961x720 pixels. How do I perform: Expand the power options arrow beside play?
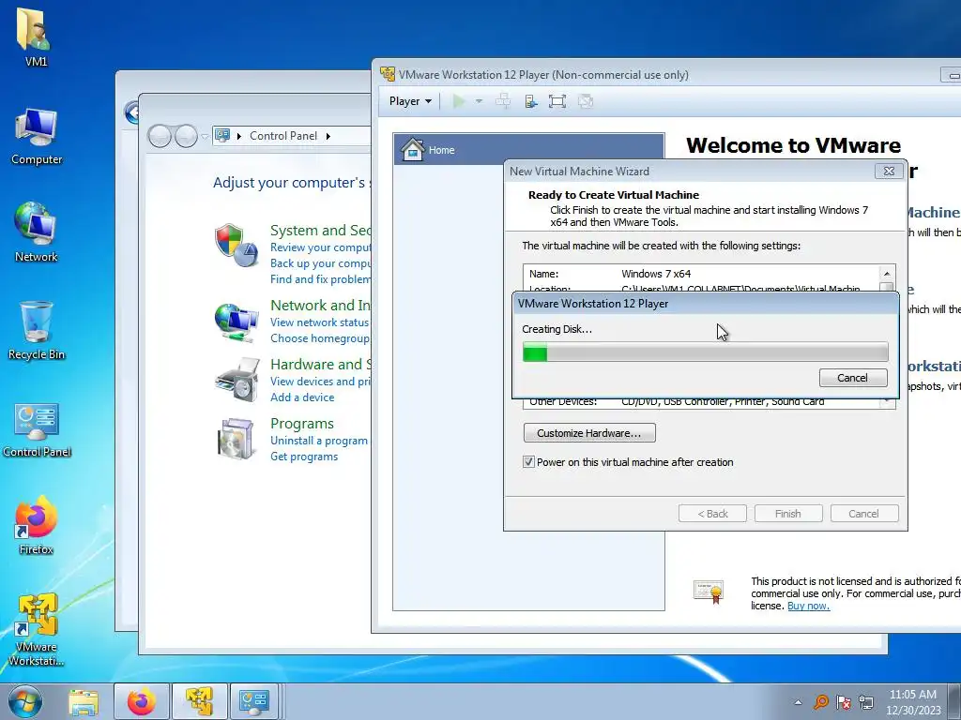[479, 101]
